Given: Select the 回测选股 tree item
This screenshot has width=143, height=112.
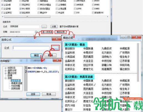Looking at the screenshot, I should 16,89.
